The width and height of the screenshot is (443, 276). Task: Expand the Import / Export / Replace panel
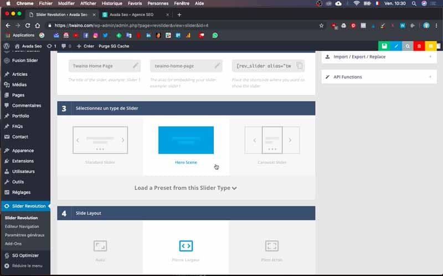379,57
